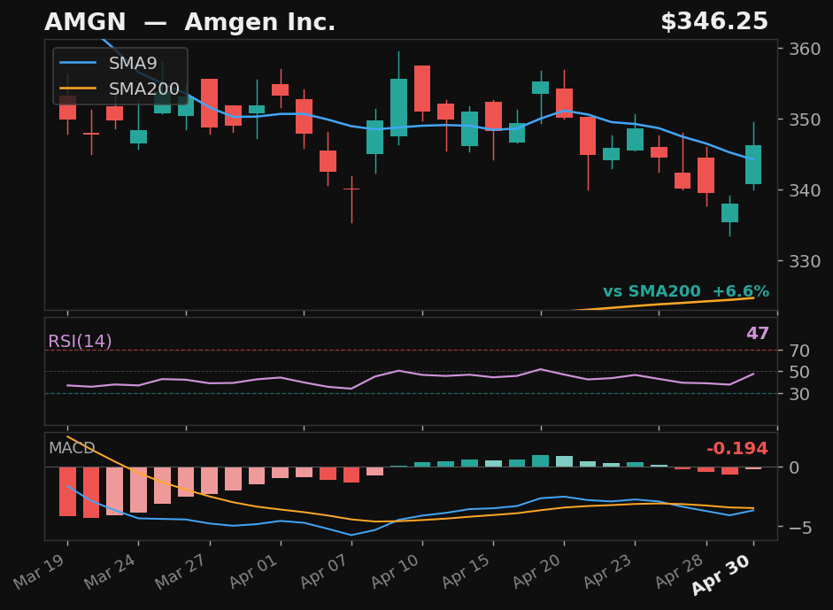The height and width of the screenshot is (610, 833).
Task: Click the MACD −5 axis label
Action: (800, 528)
